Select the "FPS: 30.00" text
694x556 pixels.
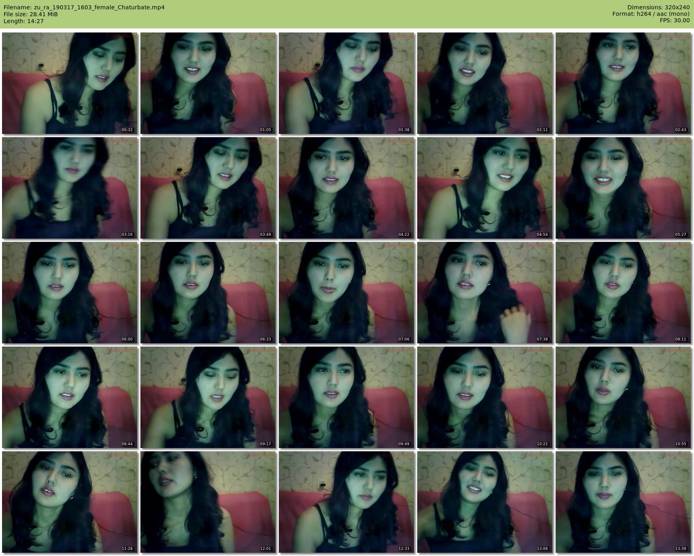[x=675, y=21]
